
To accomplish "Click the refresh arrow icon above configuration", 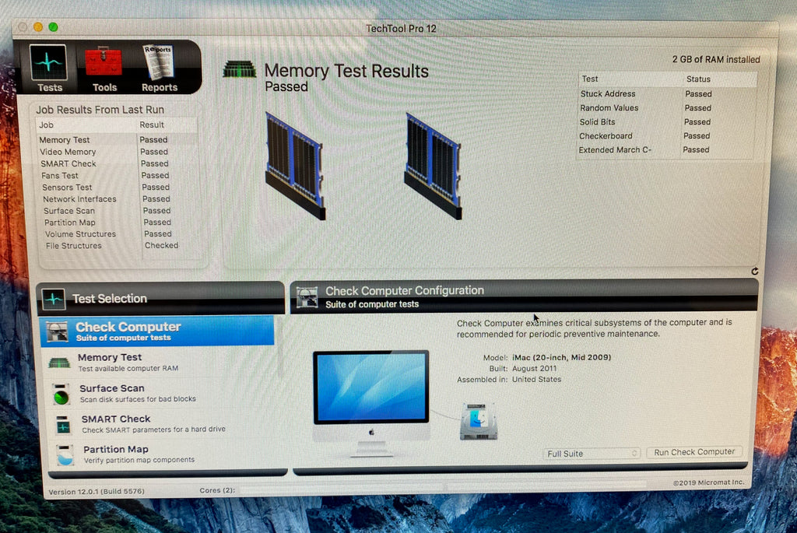I will tap(754, 272).
